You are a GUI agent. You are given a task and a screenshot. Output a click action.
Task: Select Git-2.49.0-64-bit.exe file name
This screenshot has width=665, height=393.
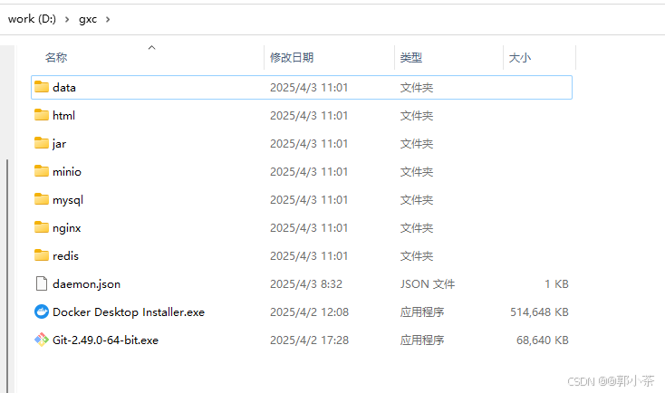click(105, 340)
